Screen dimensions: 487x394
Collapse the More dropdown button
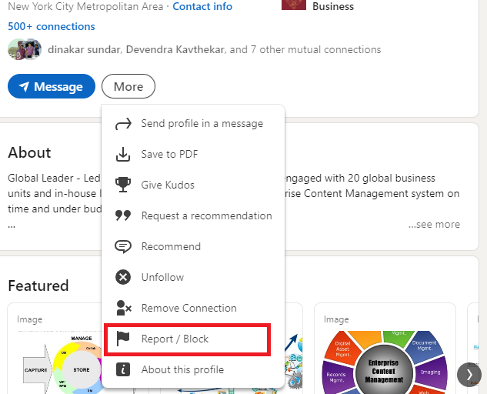pos(128,86)
